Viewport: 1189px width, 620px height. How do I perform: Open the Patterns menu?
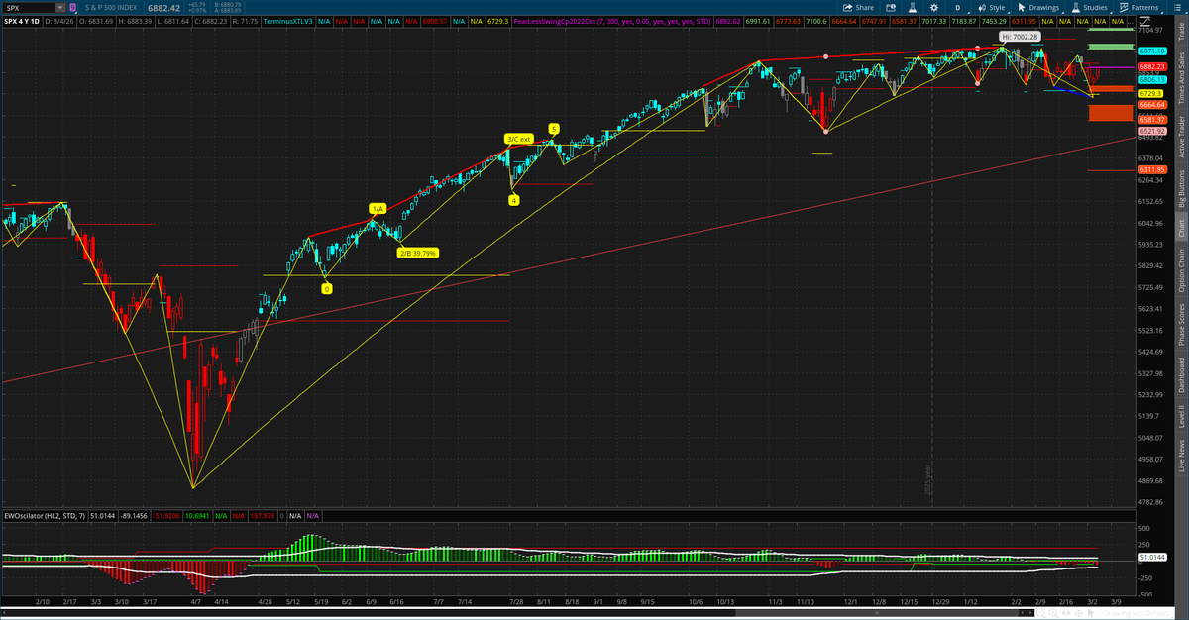pos(1139,7)
